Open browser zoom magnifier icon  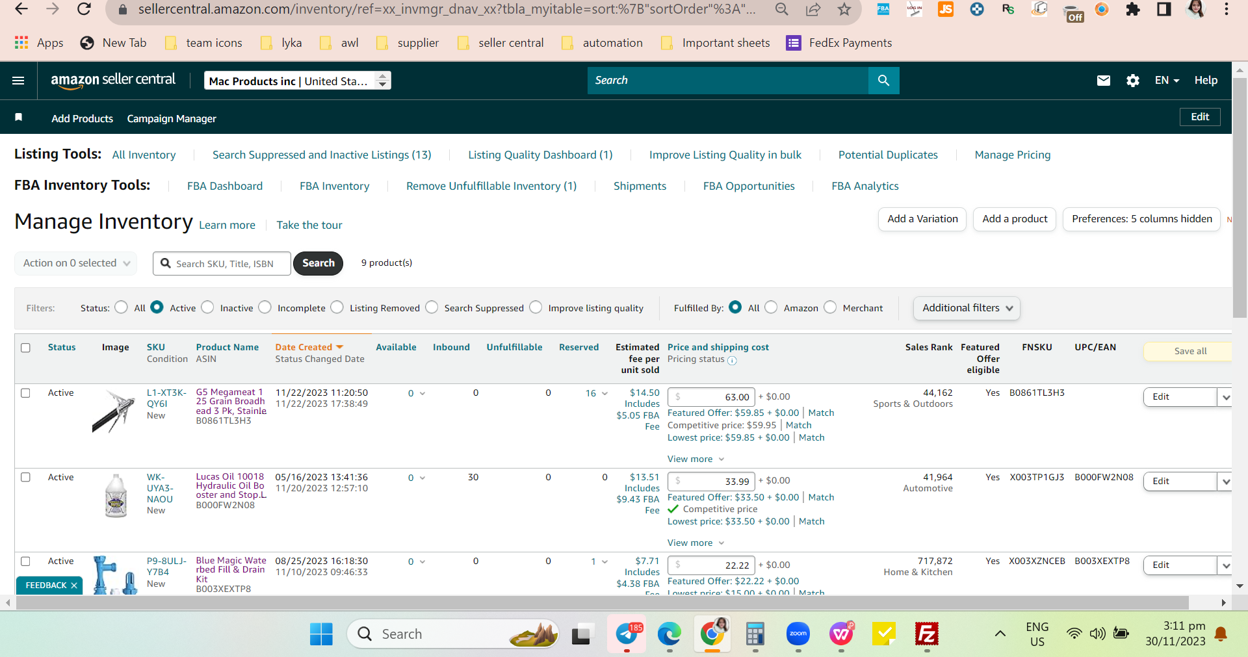[x=782, y=9]
